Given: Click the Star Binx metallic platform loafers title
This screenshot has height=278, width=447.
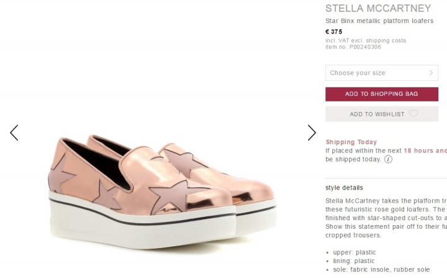Looking at the screenshot, I should 379,21.
